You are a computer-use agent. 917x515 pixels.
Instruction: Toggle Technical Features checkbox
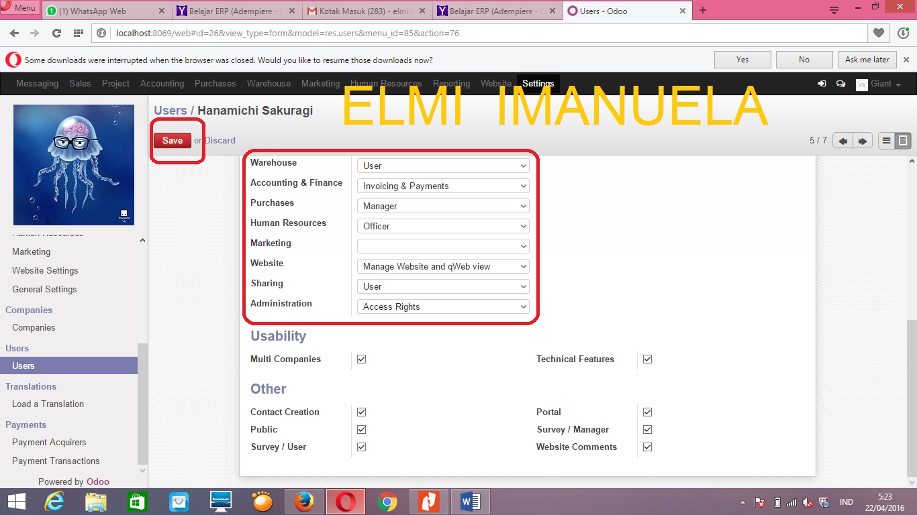pyautogui.click(x=647, y=359)
